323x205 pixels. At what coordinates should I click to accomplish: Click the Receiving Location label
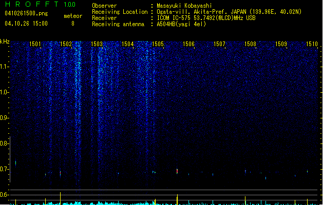120,12
